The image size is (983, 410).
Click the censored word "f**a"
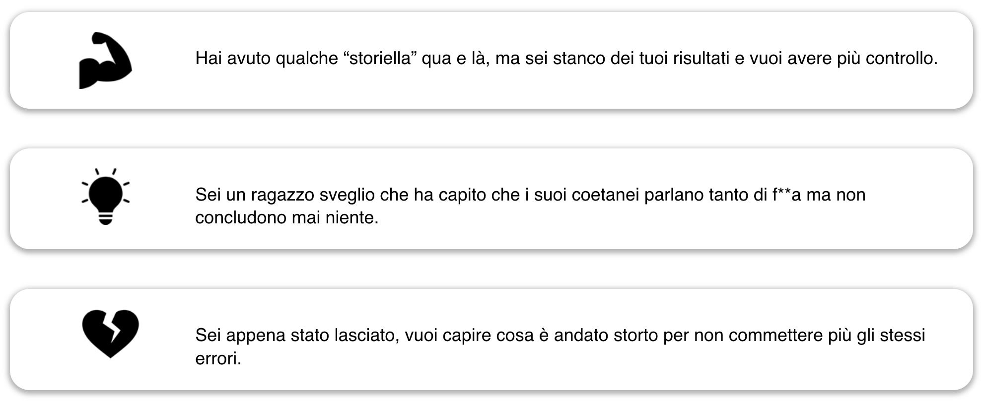point(787,195)
